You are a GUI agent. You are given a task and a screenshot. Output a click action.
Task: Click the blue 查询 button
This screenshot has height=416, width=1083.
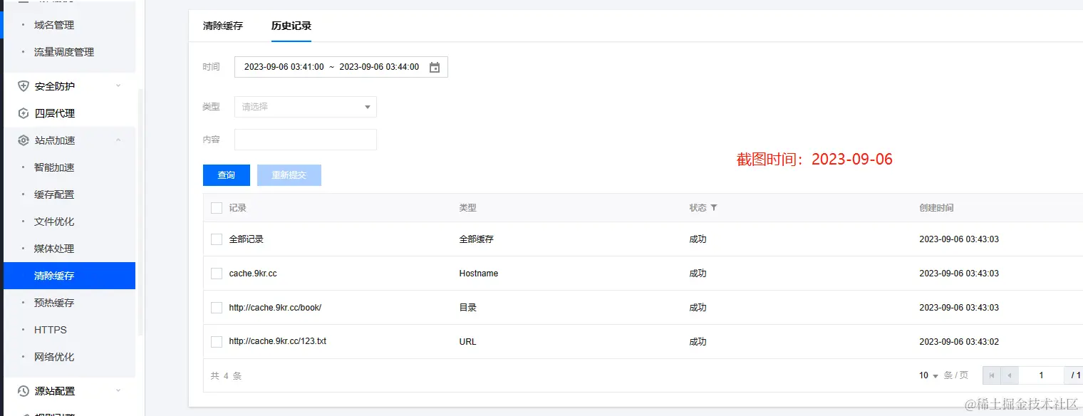click(227, 175)
